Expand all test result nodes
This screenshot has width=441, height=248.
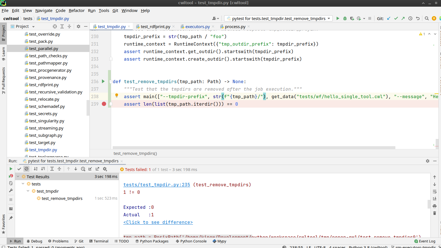pos(52,169)
